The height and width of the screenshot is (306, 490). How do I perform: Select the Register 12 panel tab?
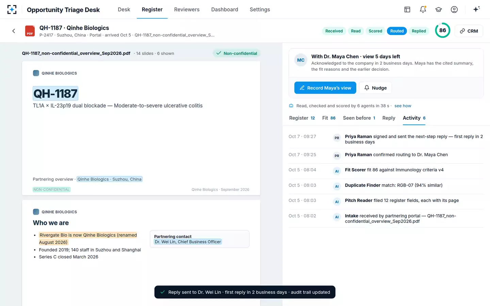click(302, 118)
